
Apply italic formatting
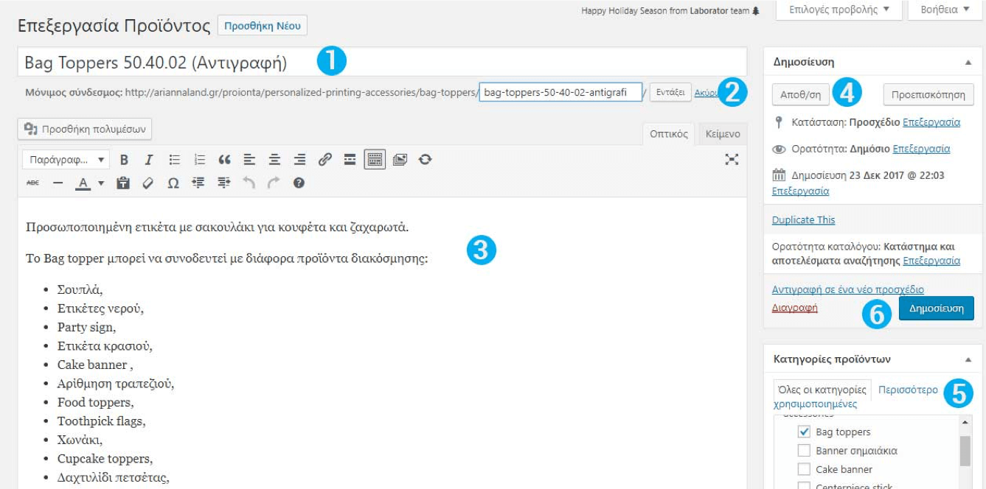pos(149,160)
